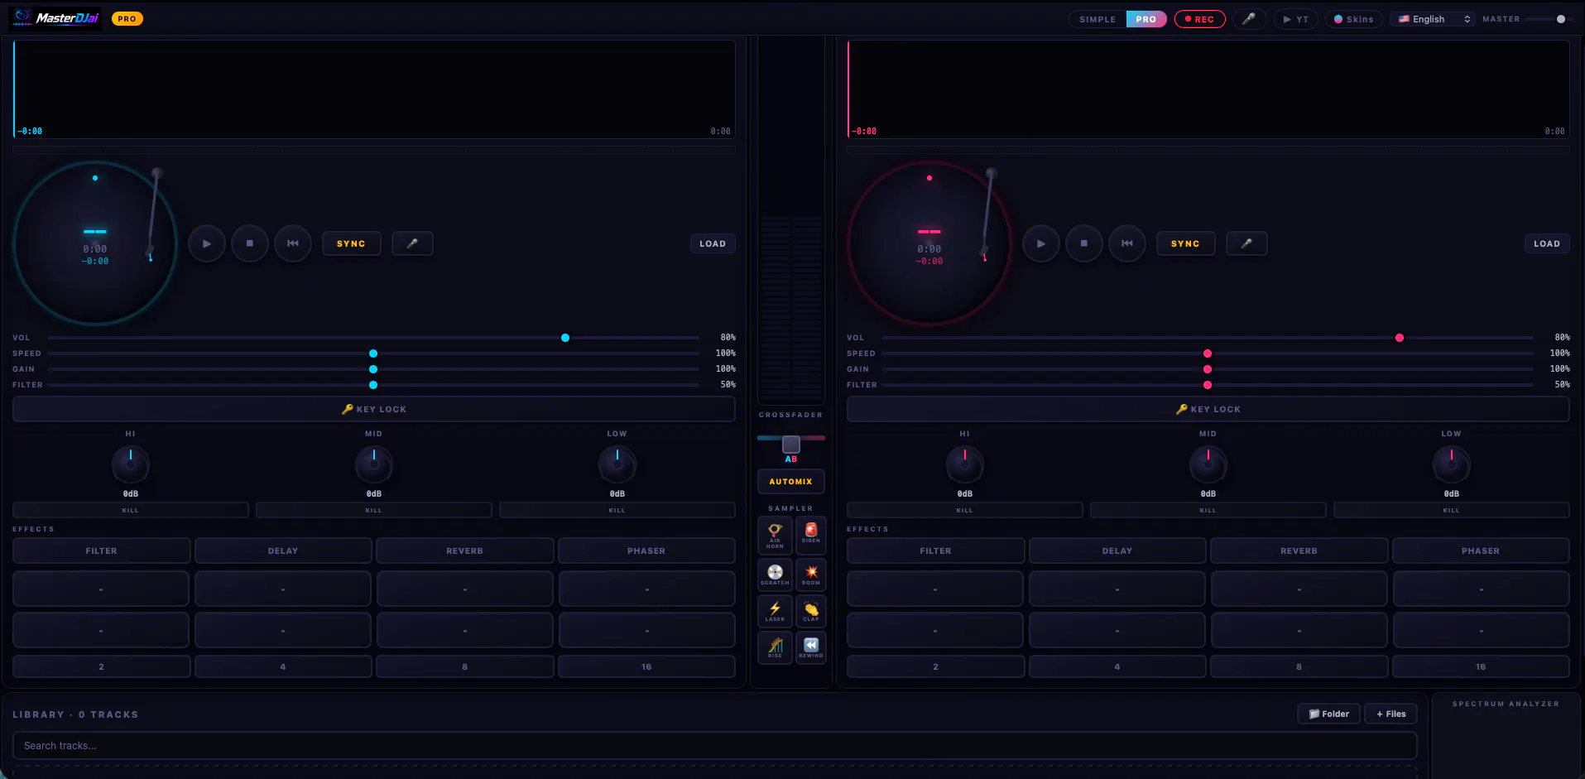
Task: Switch to Simple mode
Action: (x=1097, y=19)
